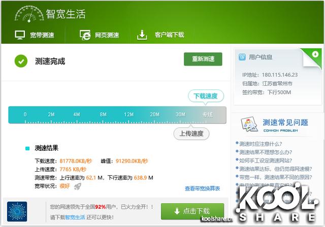Open the 智宽生活 link in bottom banner
The height and width of the screenshot is (227, 325).
point(75,217)
